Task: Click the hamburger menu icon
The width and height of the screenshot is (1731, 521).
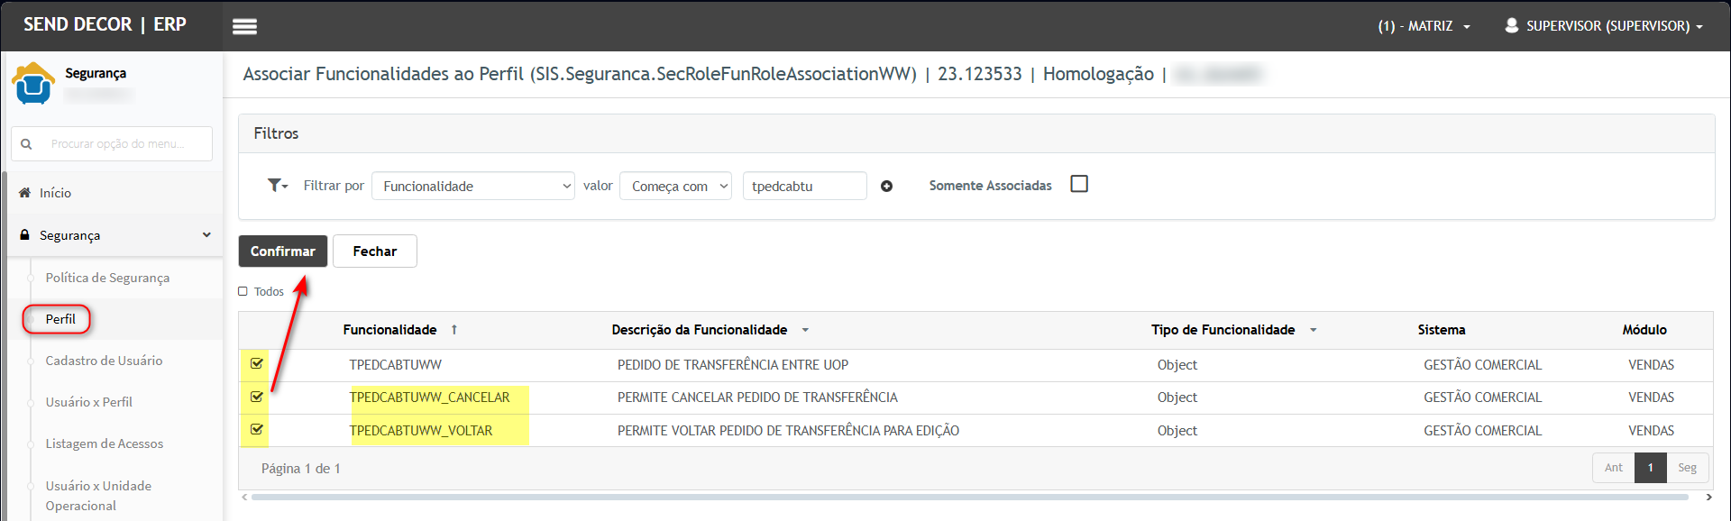Action: 244,26
